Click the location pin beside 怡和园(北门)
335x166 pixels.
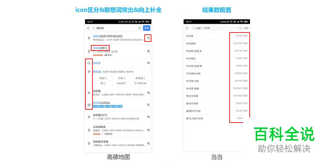[89, 117]
